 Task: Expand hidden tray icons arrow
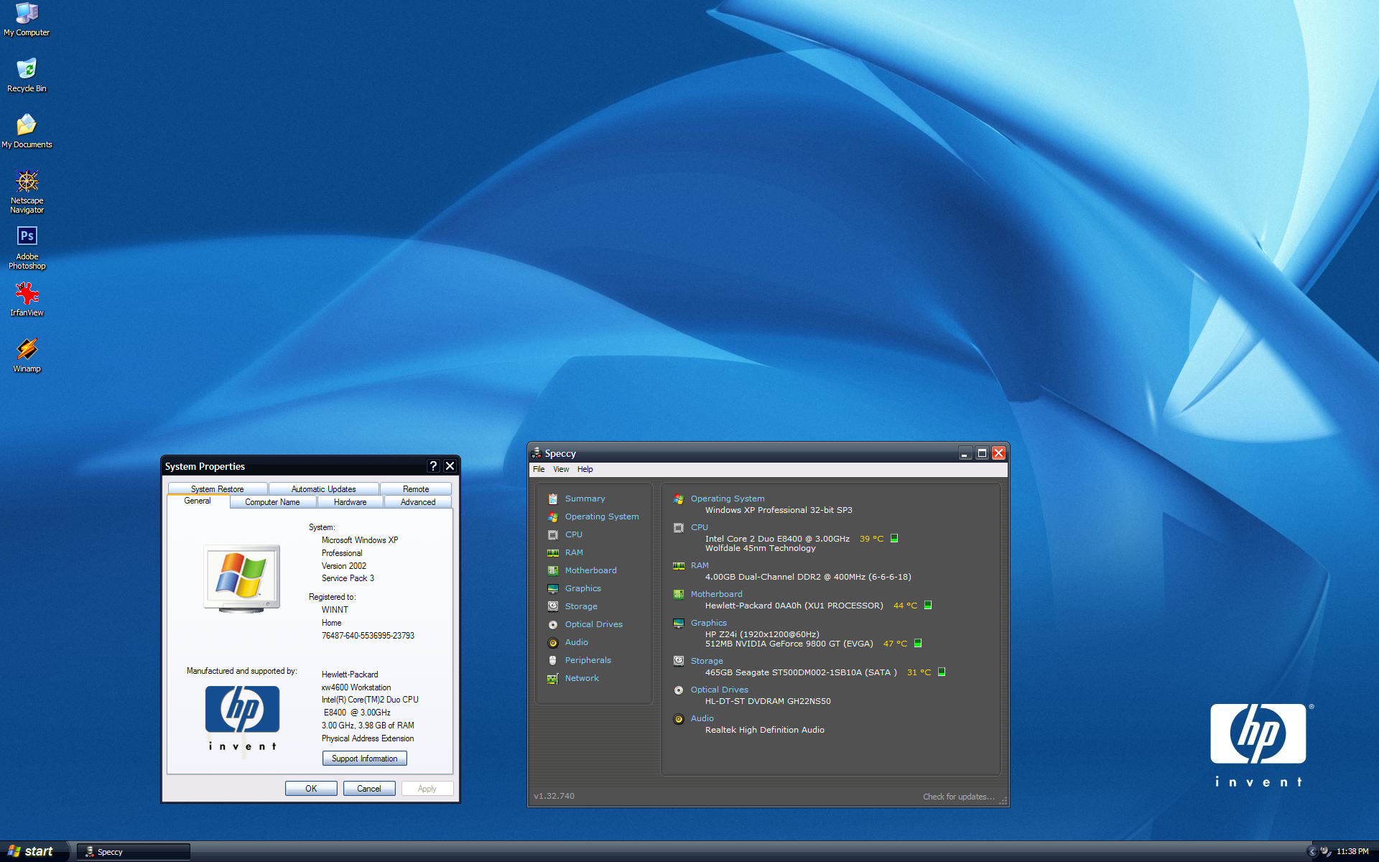click(1312, 852)
